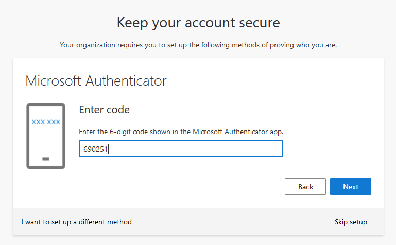Choose the Skip setup link
The image size is (396, 245).
[x=351, y=222]
